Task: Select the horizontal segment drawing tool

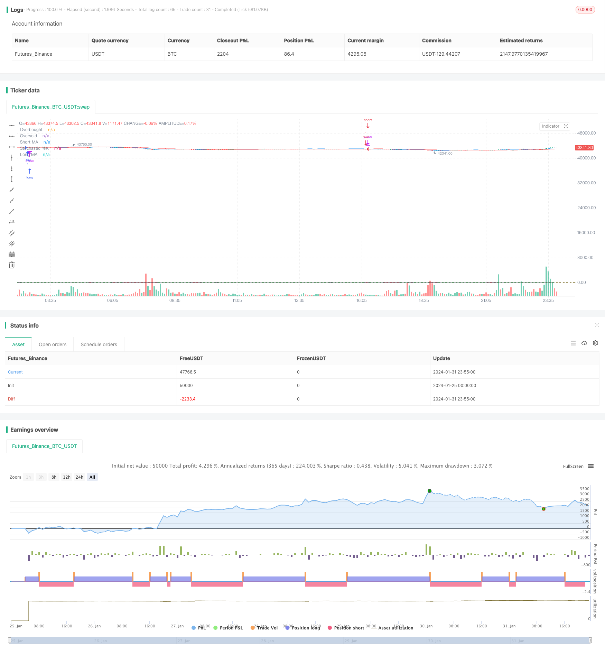Action: pyautogui.click(x=12, y=147)
